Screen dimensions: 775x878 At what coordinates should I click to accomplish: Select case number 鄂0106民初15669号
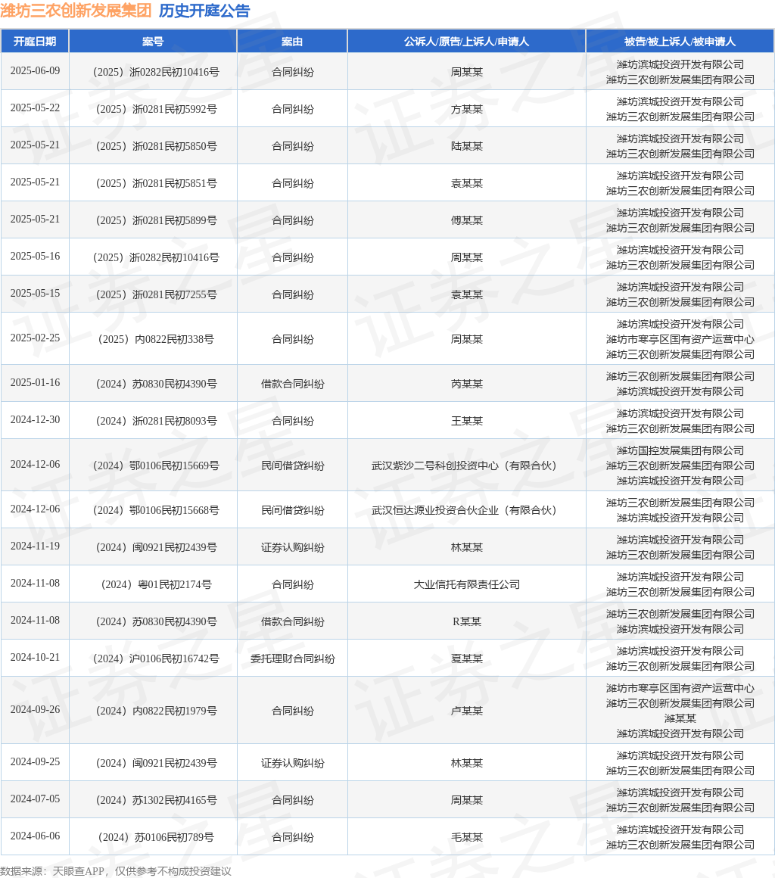click(x=156, y=466)
